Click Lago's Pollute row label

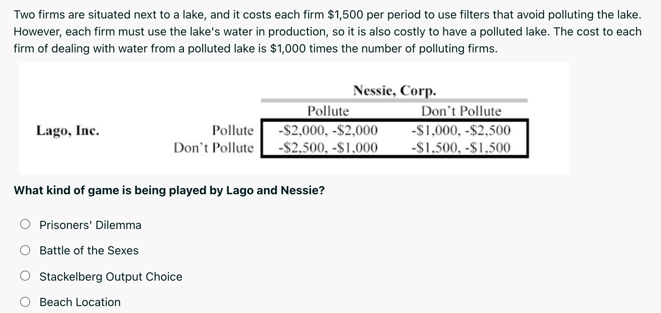[x=233, y=130]
